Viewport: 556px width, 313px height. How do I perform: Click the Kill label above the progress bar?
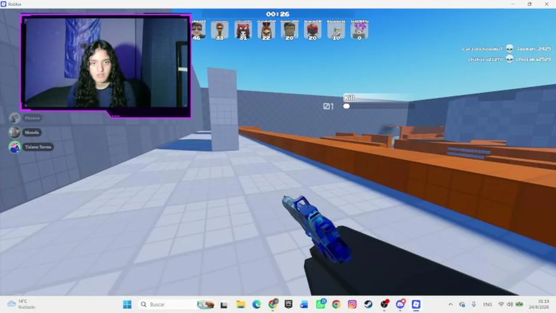tap(350, 98)
